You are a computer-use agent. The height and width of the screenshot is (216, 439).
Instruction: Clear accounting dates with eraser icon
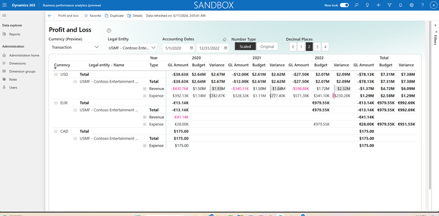click(224, 40)
